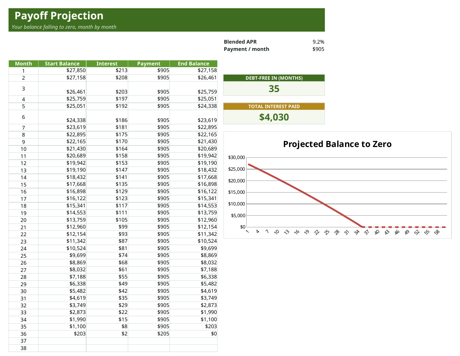Select interest cell $74
460x356 pixels.
(x=107, y=255)
